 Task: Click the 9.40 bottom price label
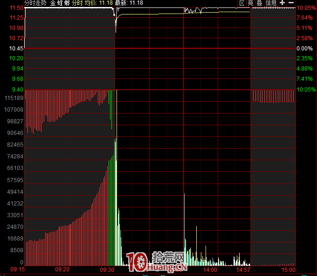click(x=18, y=89)
